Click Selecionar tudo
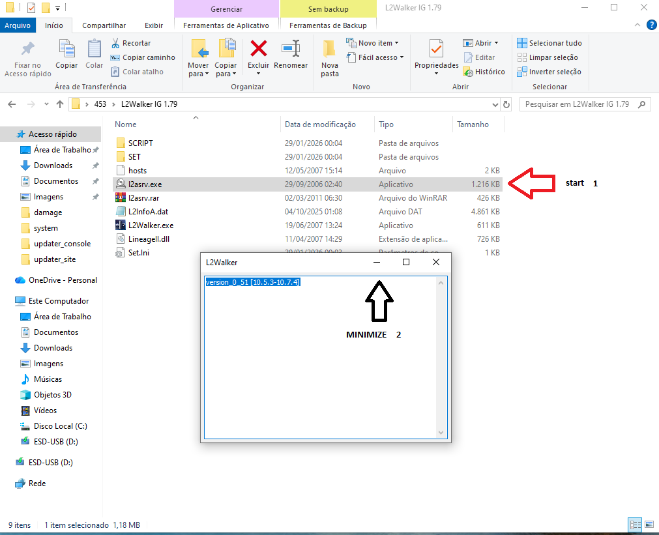 549,43
